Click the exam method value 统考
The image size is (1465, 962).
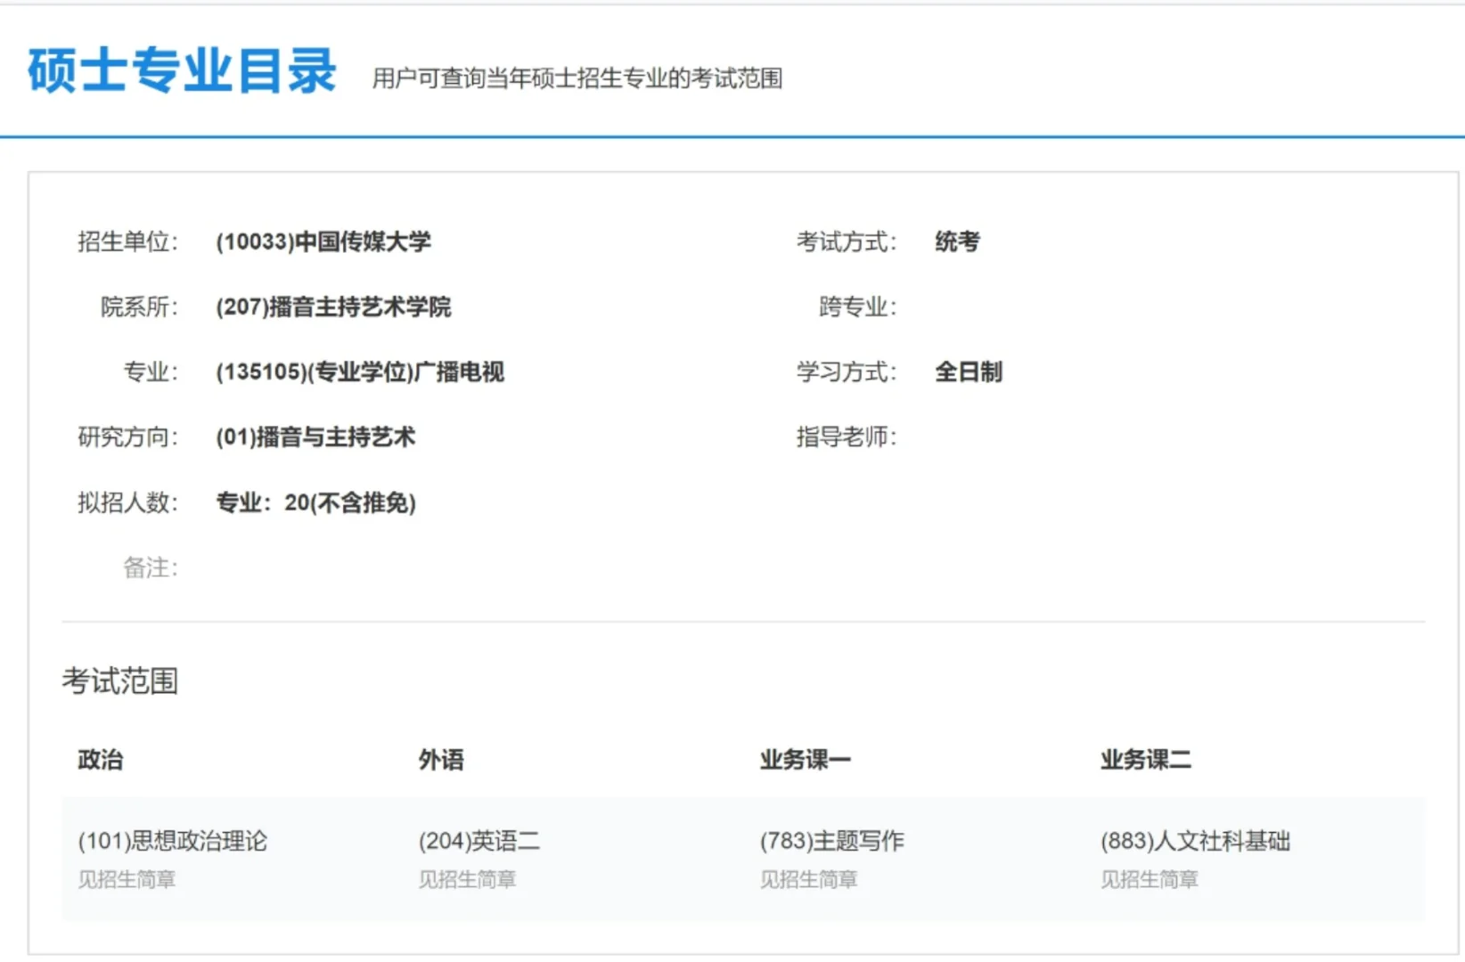[957, 241]
